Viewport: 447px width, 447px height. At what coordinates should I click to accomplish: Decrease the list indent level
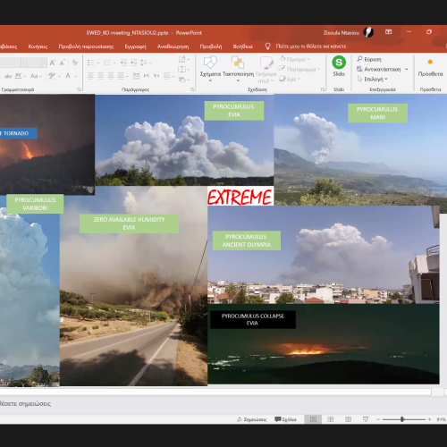pyautogui.click(x=123, y=63)
